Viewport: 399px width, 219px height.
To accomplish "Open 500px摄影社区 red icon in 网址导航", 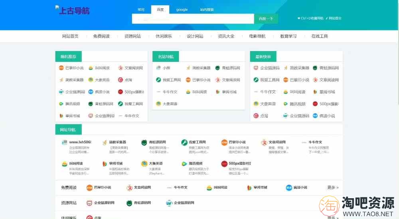I will click(x=224, y=164).
